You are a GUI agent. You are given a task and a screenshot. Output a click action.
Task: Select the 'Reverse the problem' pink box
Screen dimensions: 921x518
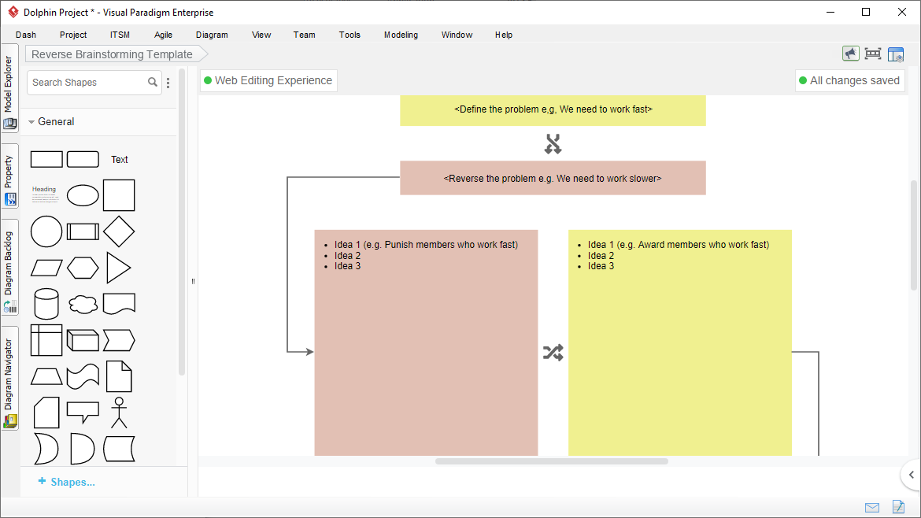coord(553,178)
